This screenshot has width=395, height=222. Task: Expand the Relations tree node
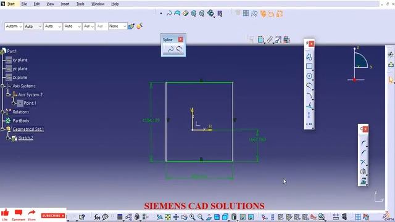(2, 112)
